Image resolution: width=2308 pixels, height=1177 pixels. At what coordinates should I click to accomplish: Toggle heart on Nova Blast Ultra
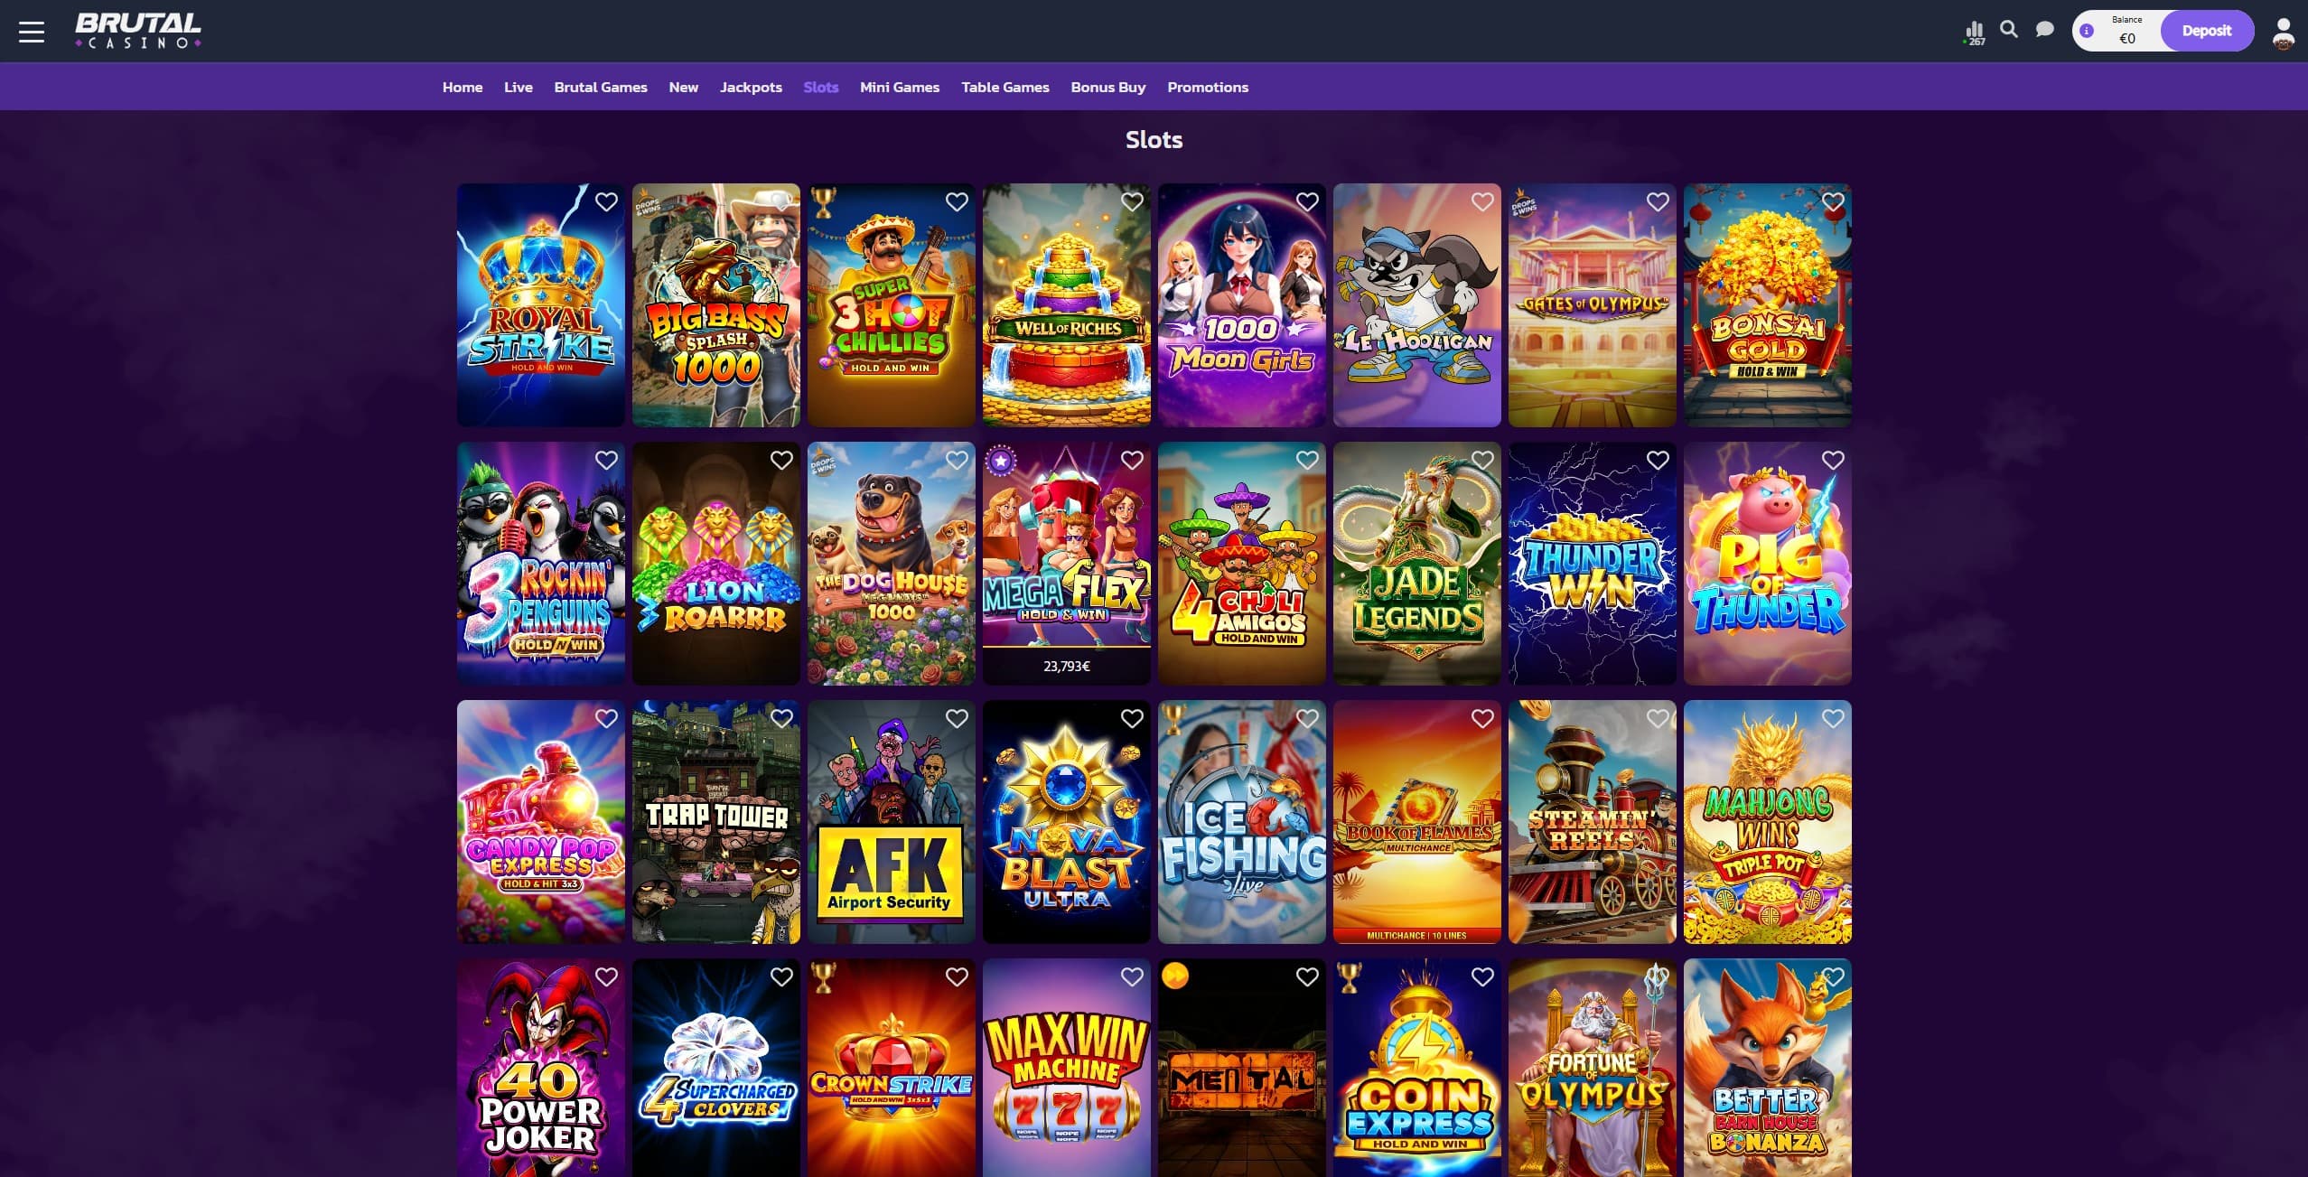pyautogui.click(x=1132, y=719)
